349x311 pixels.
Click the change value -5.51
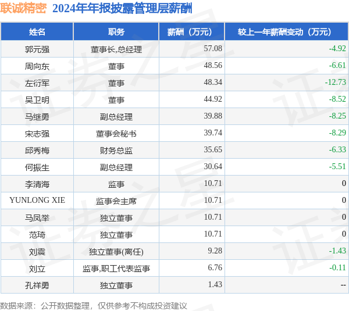pyautogui.click(x=337, y=167)
